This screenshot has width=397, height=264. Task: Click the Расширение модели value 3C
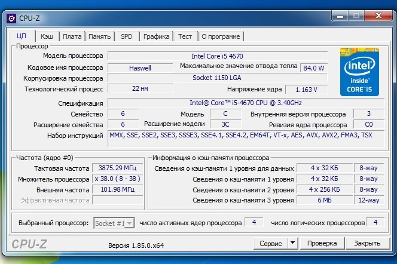pyautogui.click(x=225, y=124)
